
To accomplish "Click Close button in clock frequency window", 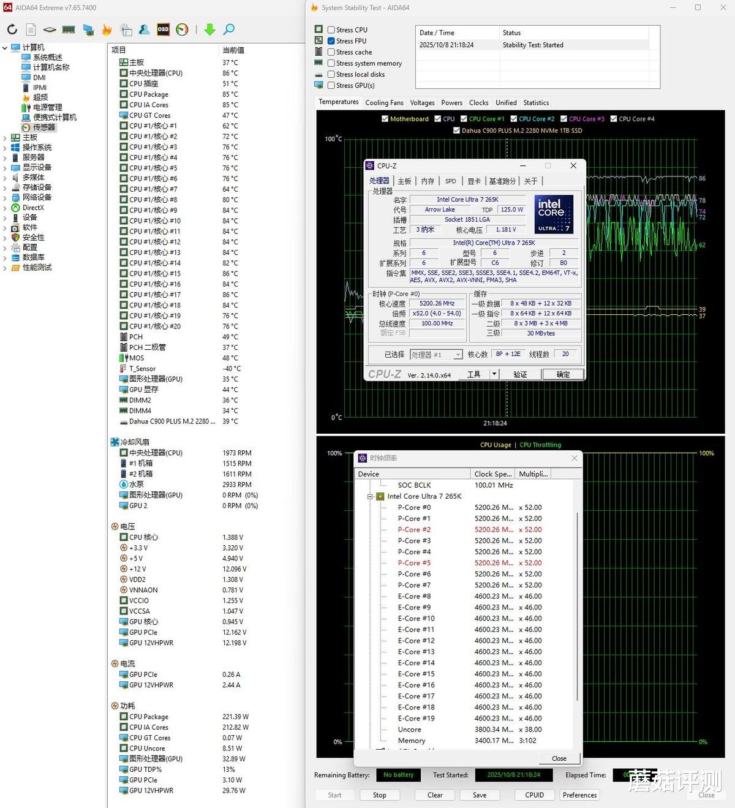I will pos(559,758).
